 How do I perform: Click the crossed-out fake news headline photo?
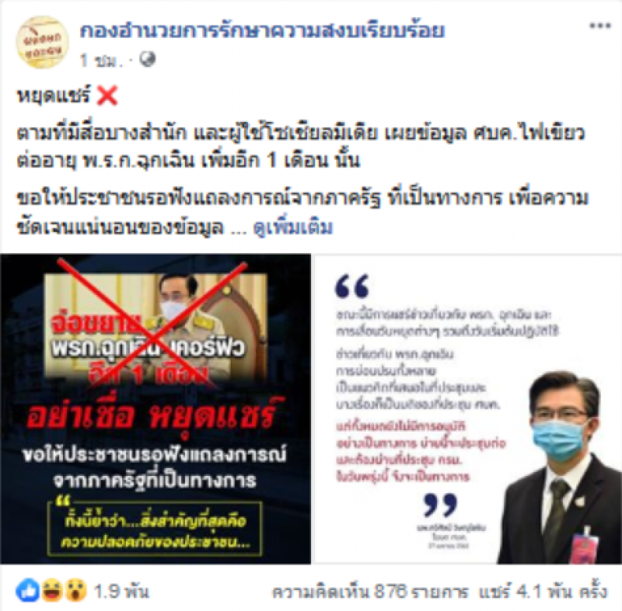pyautogui.click(x=155, y=325)
